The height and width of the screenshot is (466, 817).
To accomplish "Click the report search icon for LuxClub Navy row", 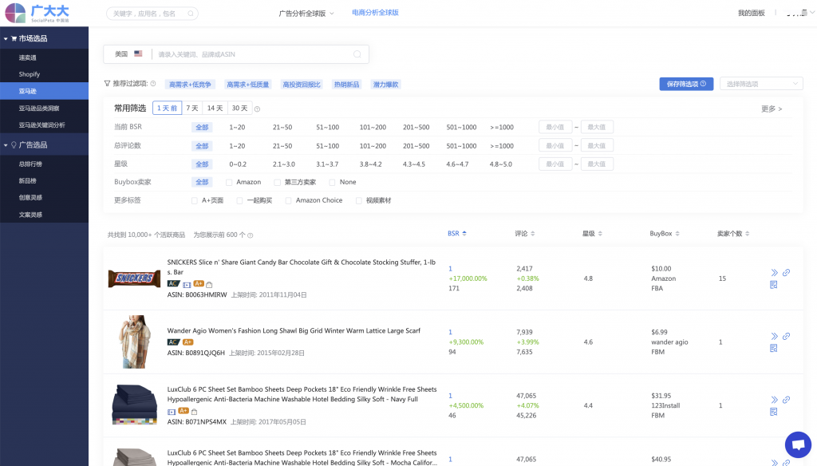I will tap(774, 412).
